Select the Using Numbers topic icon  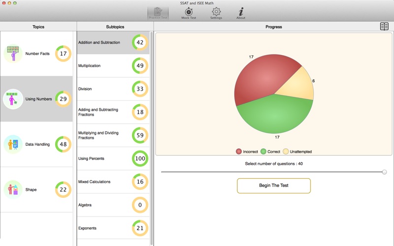13,99
